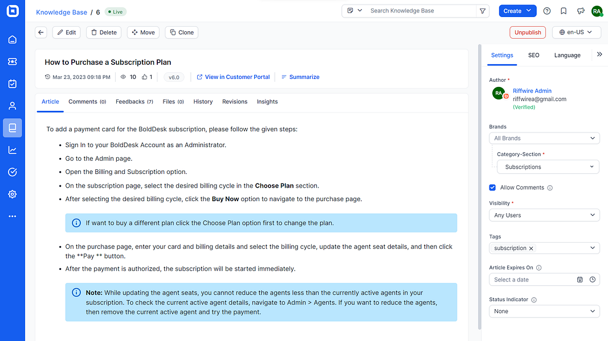The height and width of the screenshot is (341, 608).
Task: Show more sidebar options via the ellipsis
Action: pyautogui.click(x=13, y=216)
